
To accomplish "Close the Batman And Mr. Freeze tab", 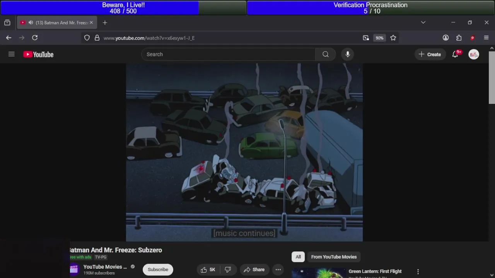I will (91, 23).
